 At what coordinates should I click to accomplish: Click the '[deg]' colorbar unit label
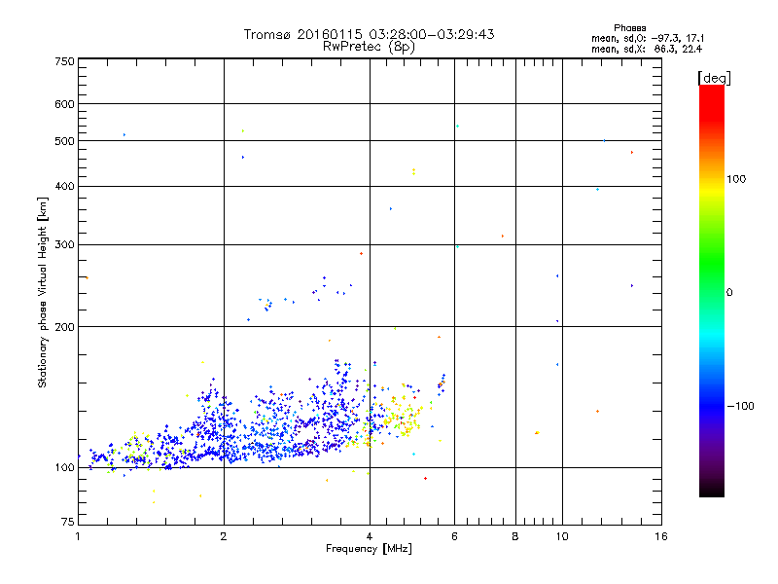pyautogui.click(x=714, y=78)
